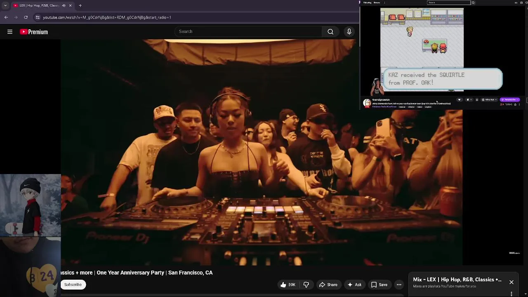Open the mix playlist three-dot options

point(511,294)
